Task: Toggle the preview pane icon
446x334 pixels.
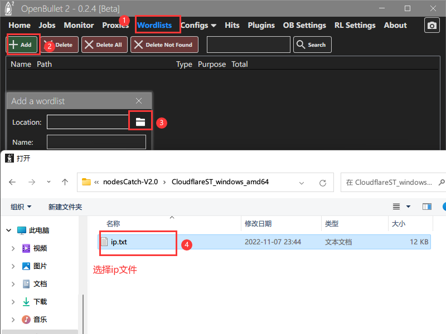Action: (x=427, y=207)
